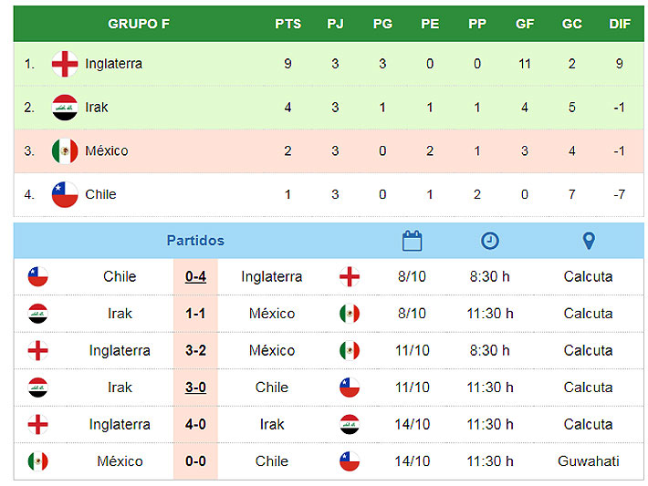The width and height of the screenshot is (648, 486).
Task: Click Mexico flag in standings row 3
Action: [x=65, y=150]
